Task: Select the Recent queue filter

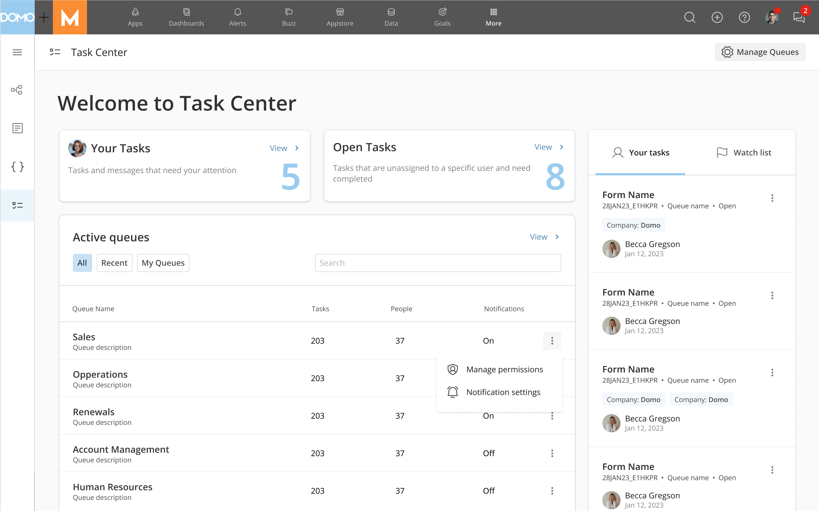Action: coord(114,263)
